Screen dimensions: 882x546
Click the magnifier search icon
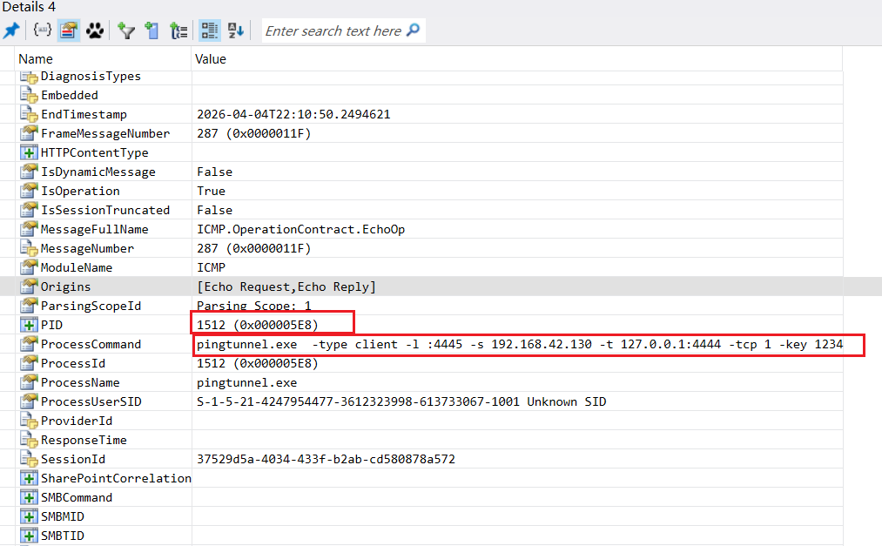(413, 30)
